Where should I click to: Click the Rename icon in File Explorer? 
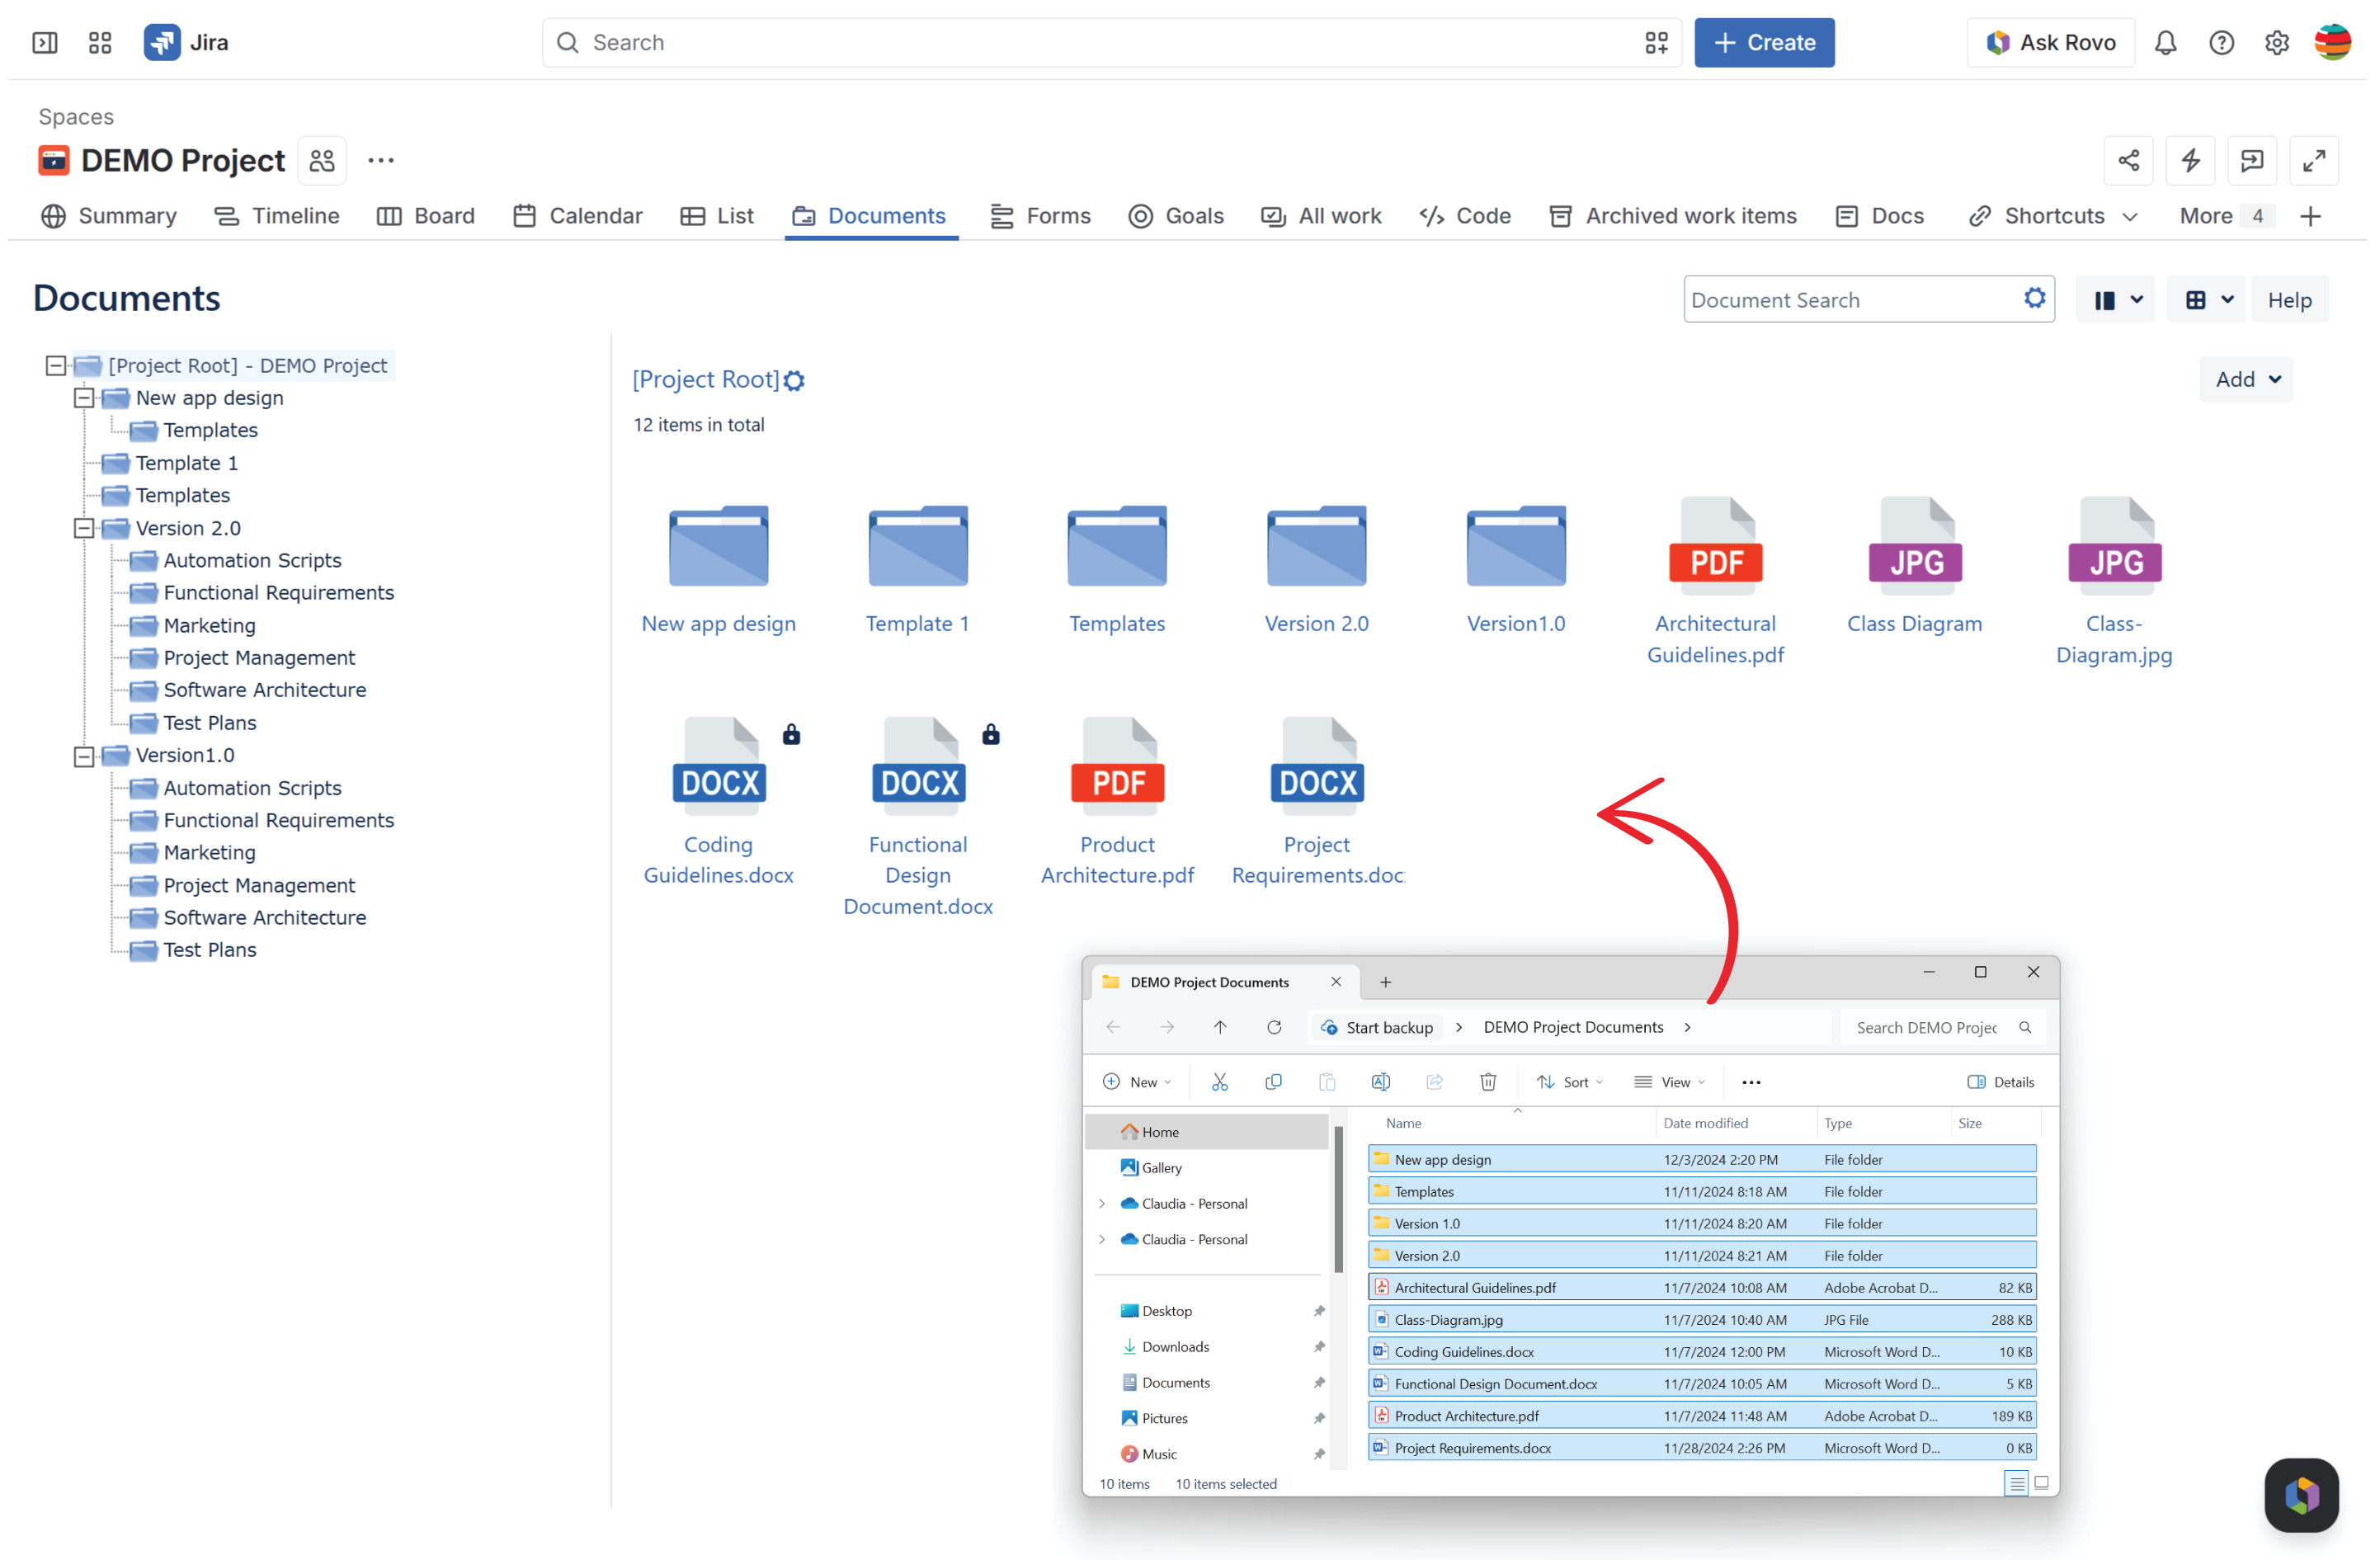click(x=1380, y=1081)
